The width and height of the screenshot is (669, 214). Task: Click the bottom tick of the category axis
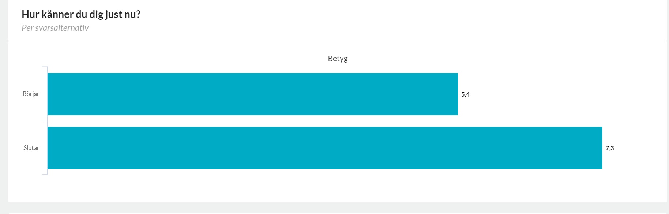pos(45,175)
